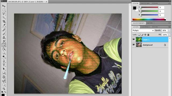The image size is (172, 96).
Task: Select the Paint Bucket tool
Action: (x=4, y=49)
